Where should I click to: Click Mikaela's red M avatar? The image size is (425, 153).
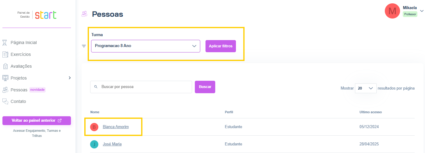392,11
